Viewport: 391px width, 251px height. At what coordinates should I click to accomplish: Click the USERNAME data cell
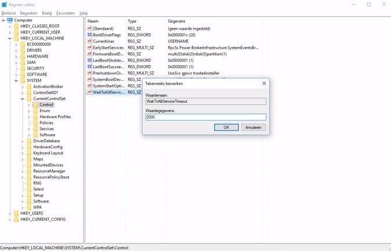pyautogui.click(x=178, y=41)
